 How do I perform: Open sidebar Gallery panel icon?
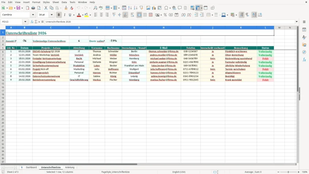[x=304, y=45]
